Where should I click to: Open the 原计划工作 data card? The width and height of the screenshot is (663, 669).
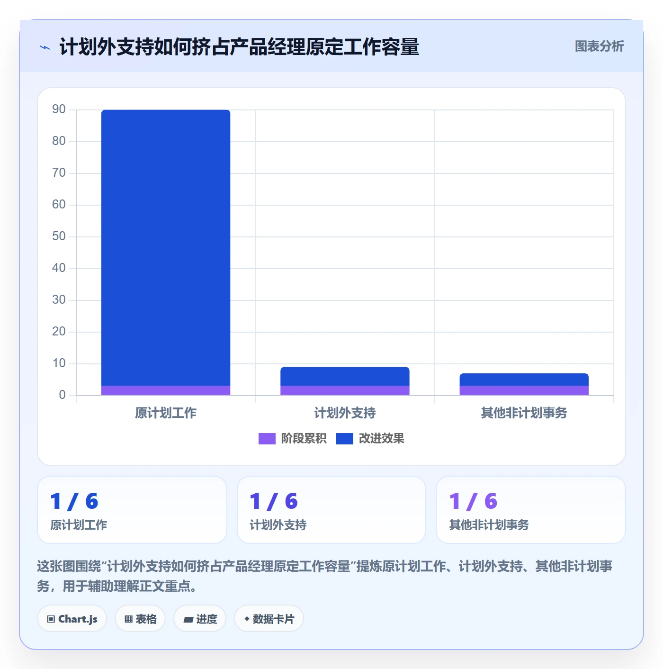coord(132,510)
